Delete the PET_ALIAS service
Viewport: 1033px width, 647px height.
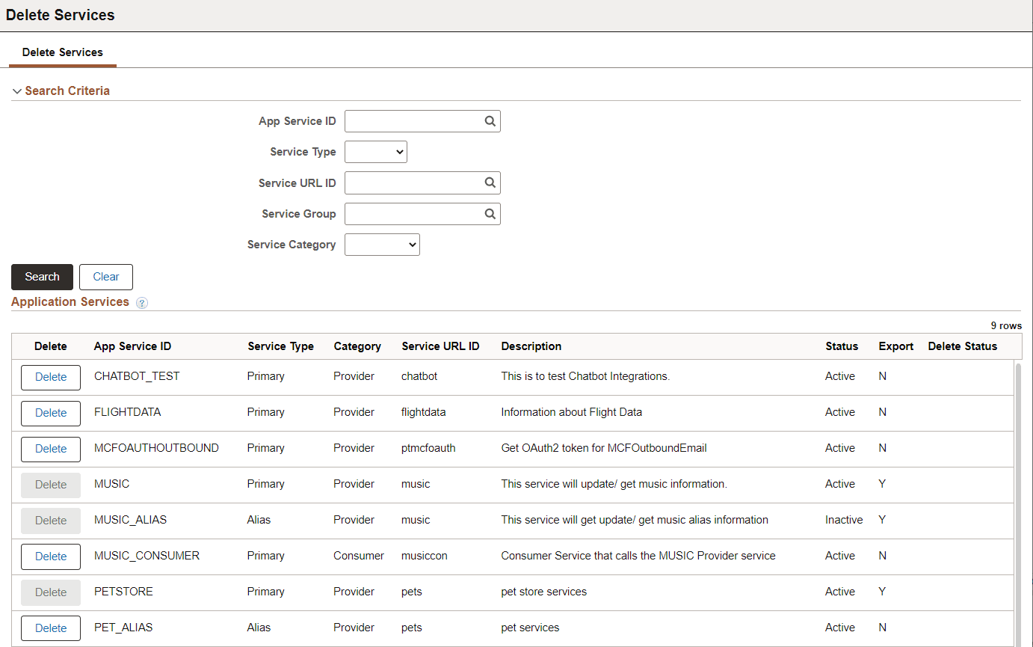[50, 628]
